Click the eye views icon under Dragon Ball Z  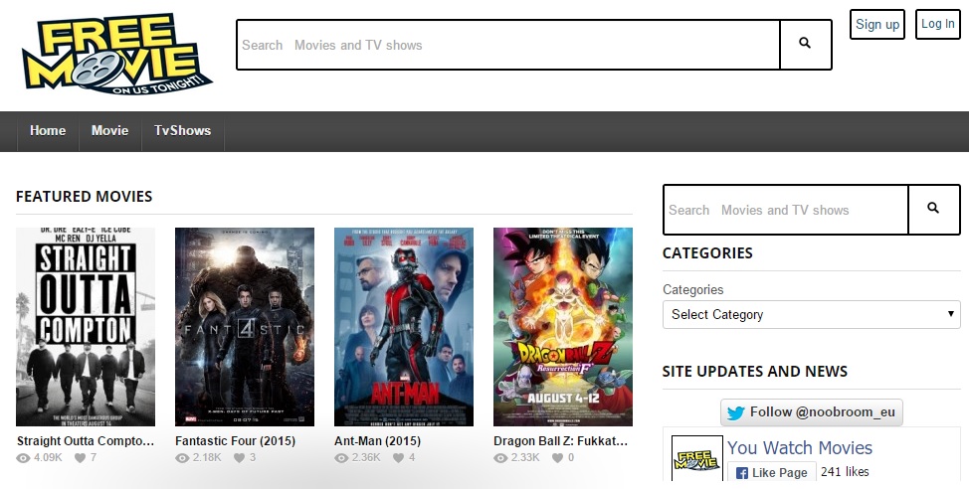[x=500, y=458]
